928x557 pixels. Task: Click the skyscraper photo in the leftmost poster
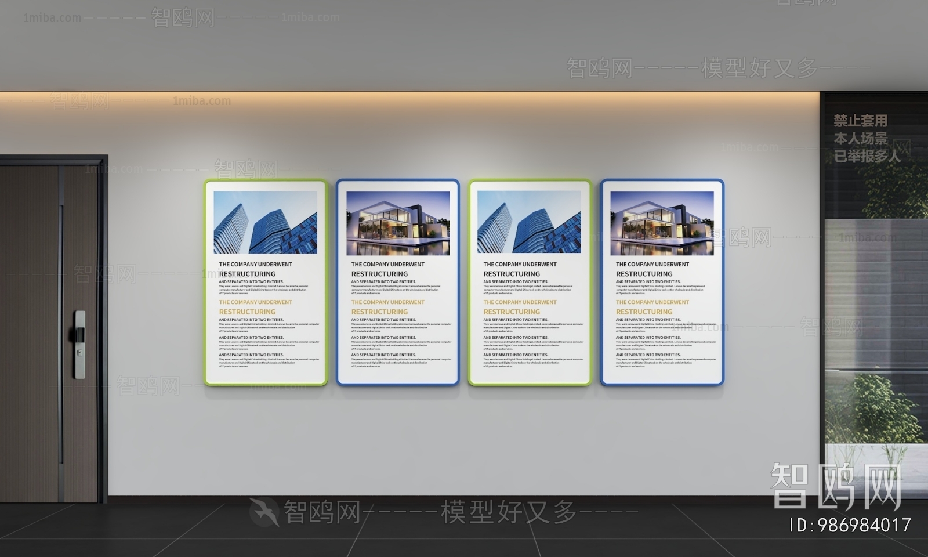(265, 222)
